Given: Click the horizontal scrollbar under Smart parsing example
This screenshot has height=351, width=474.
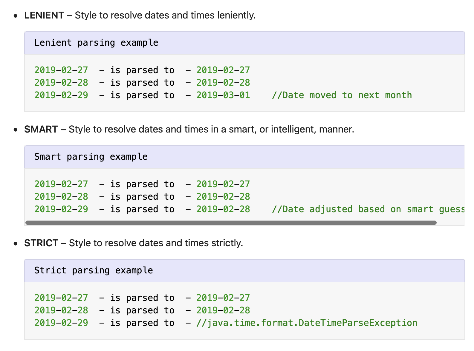Looking at the screenshot, I should [x=231, y=223].
